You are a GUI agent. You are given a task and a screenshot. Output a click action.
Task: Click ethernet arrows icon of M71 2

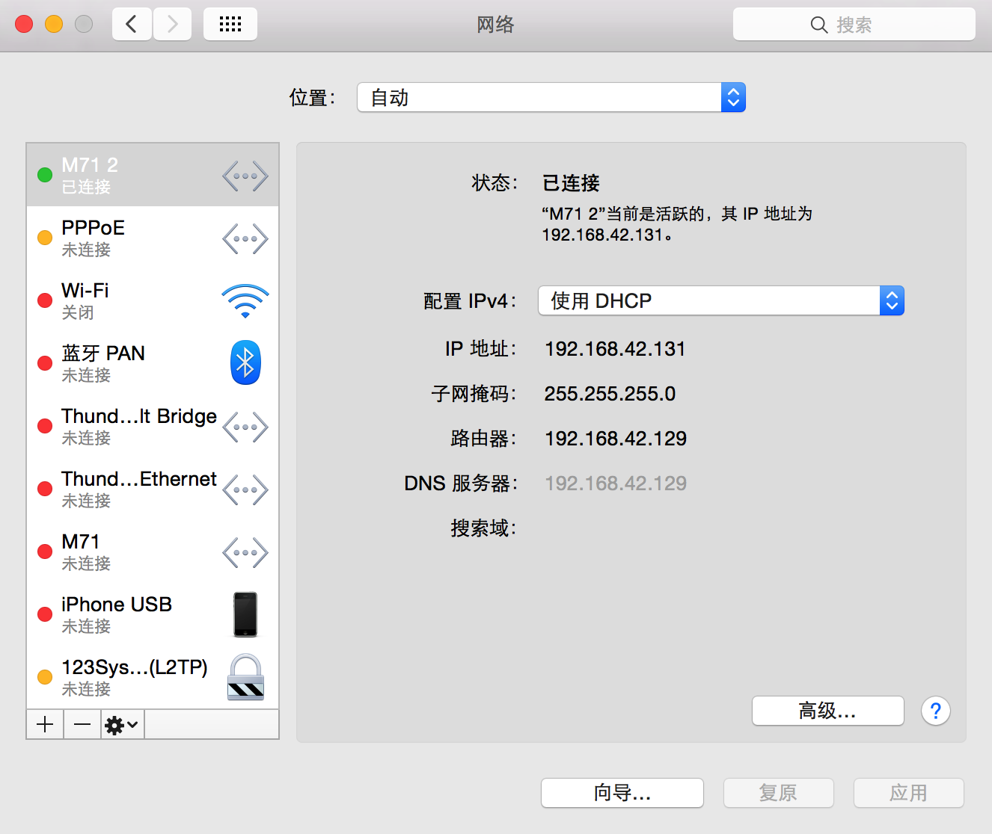click(x=245, y=176)
